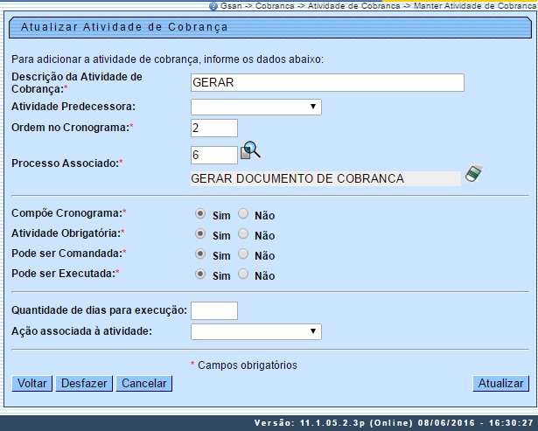
Task: Set Pode ser Executada to Não
Action: point(243,274)
